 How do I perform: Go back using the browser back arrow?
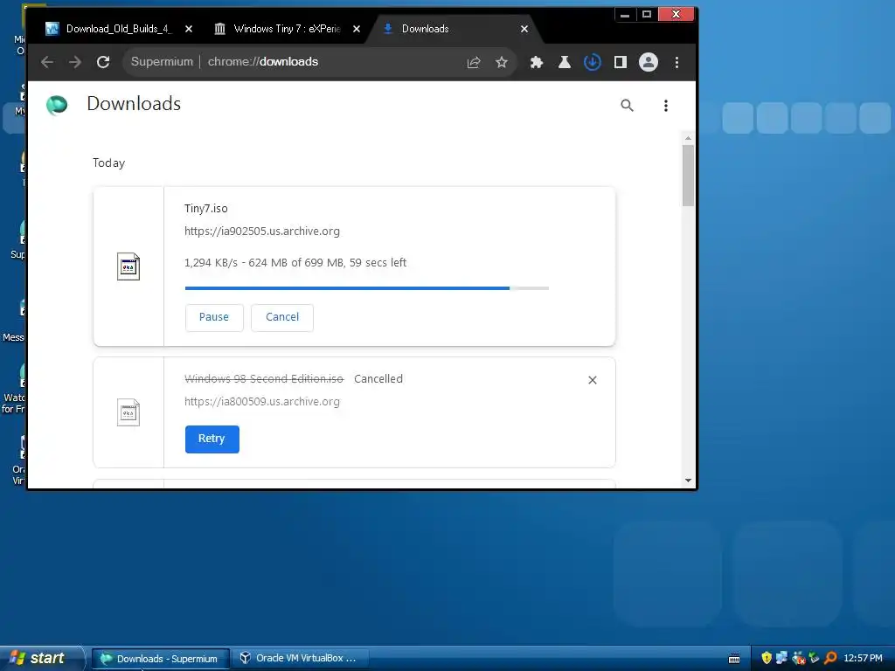[47, 62]
